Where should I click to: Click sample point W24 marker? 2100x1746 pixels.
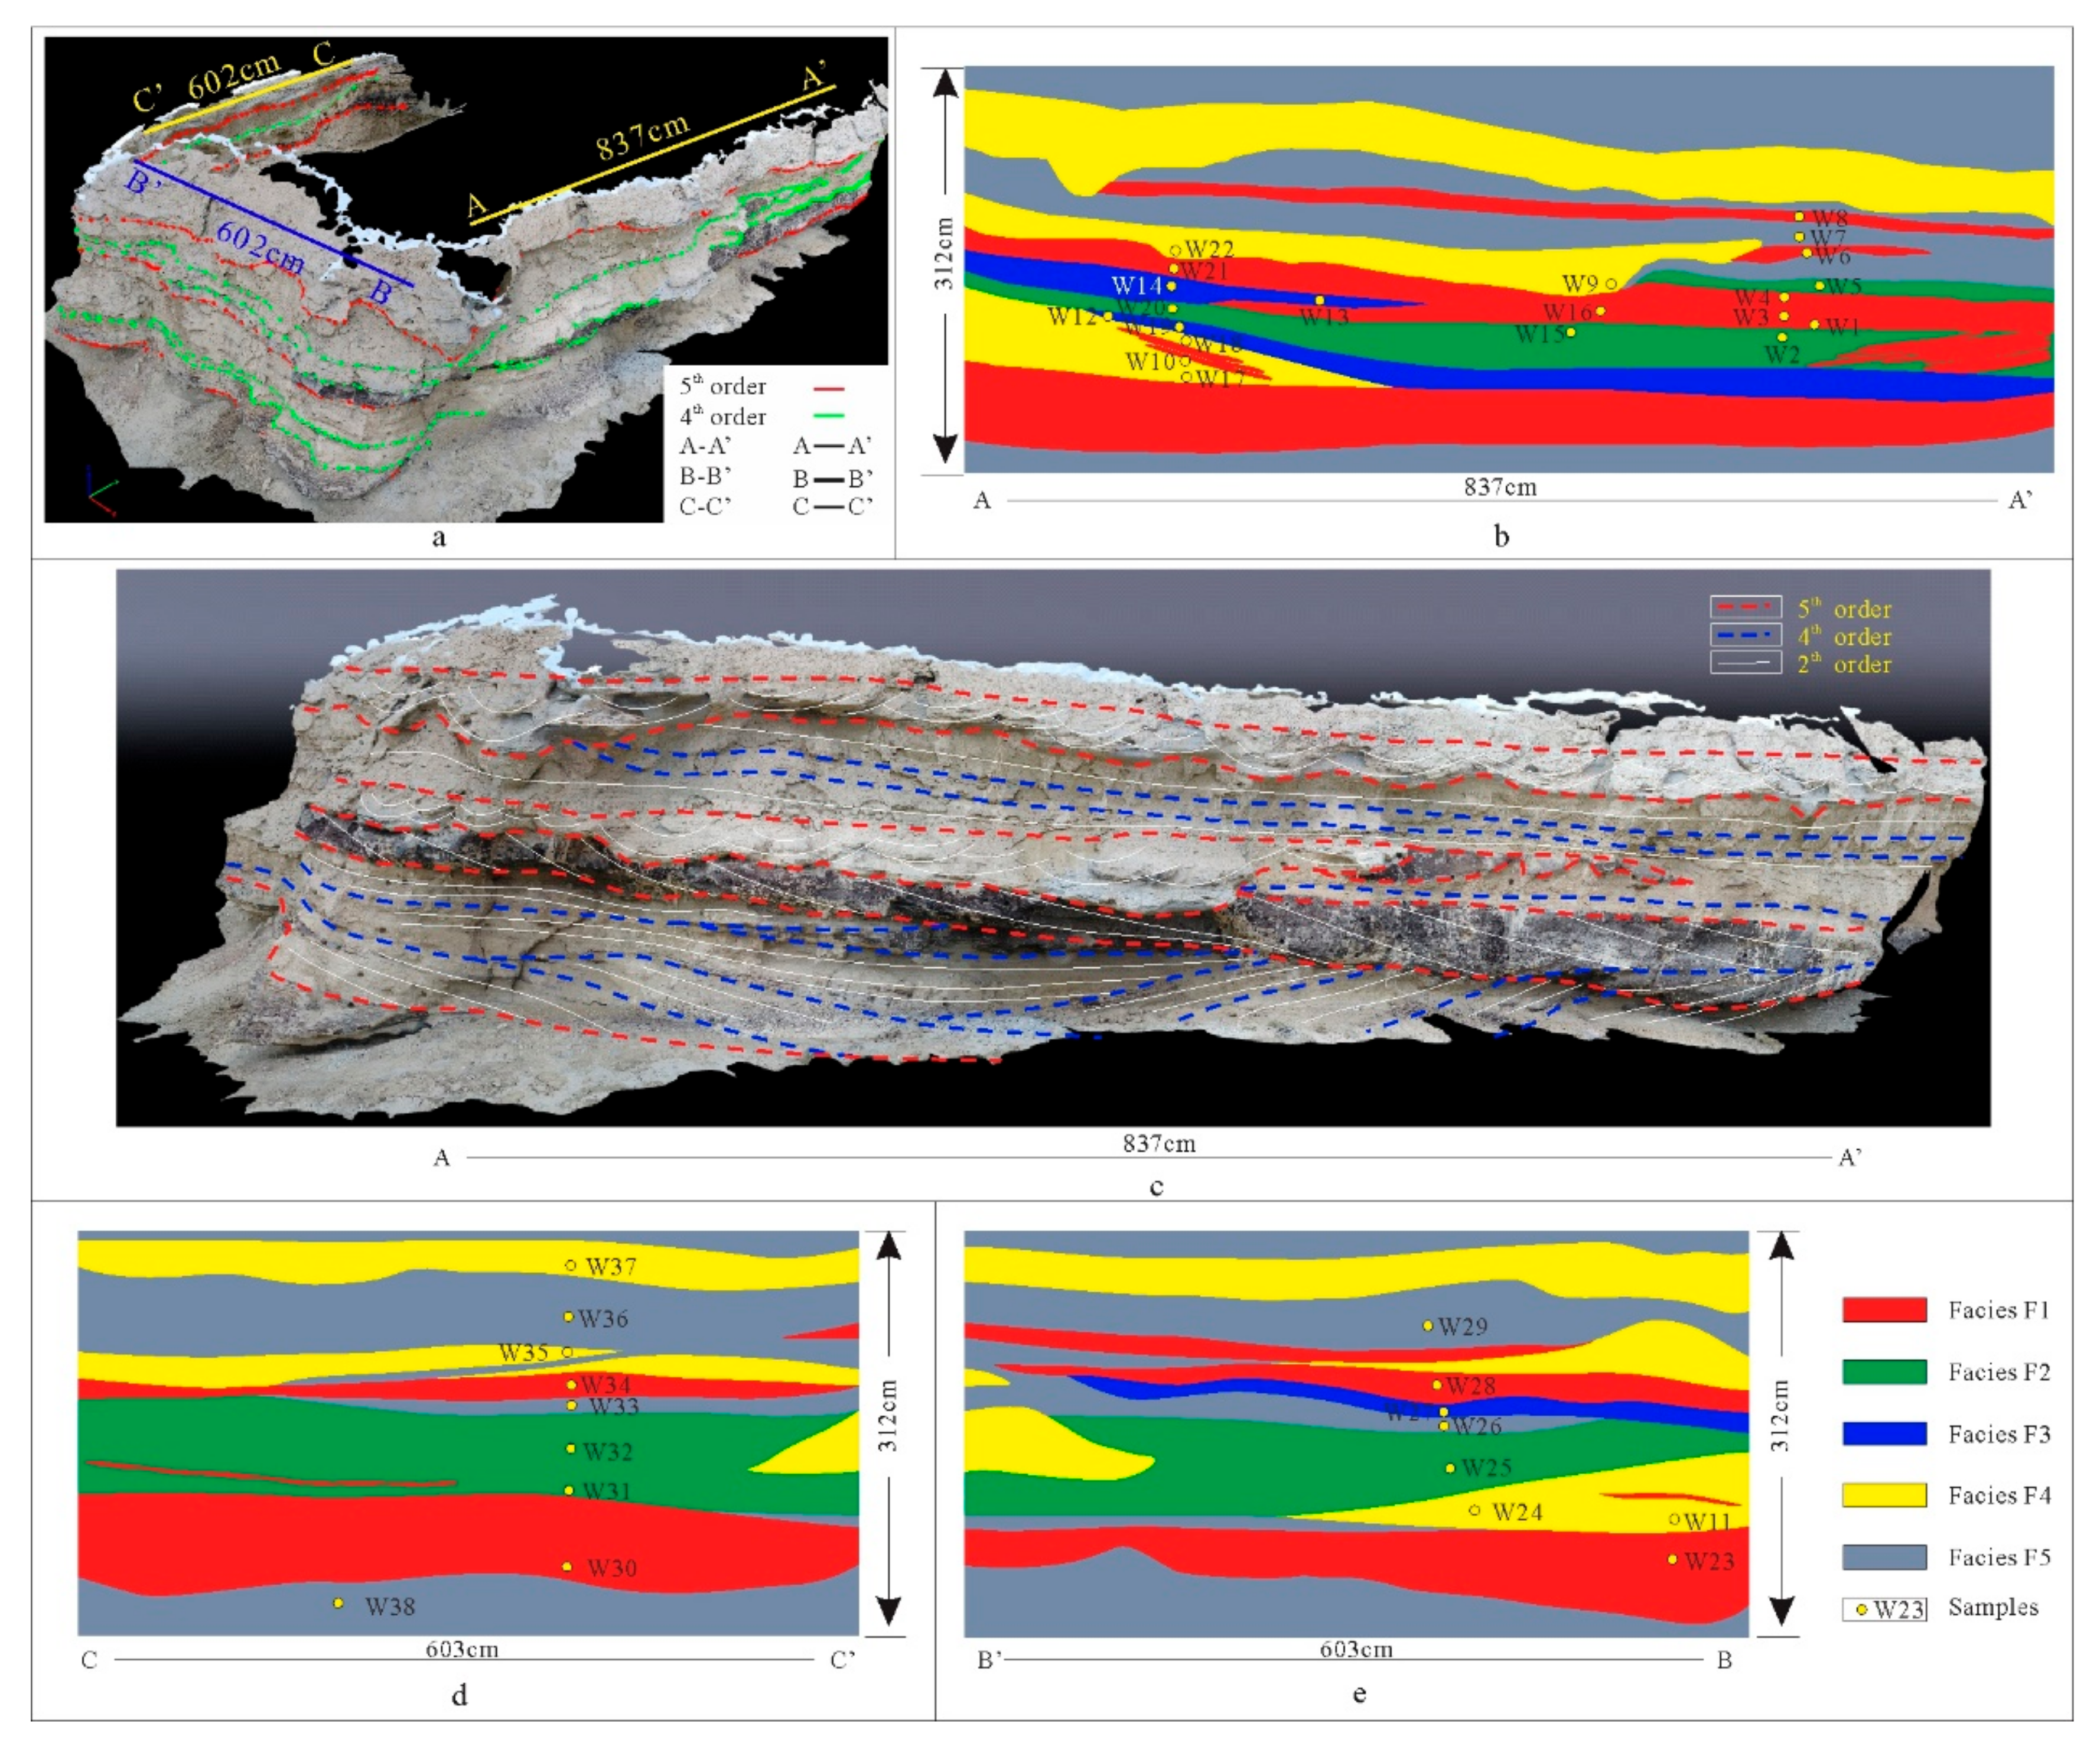coord(1474,1510)
